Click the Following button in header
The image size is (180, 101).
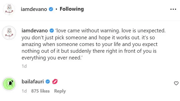point(72,9)
